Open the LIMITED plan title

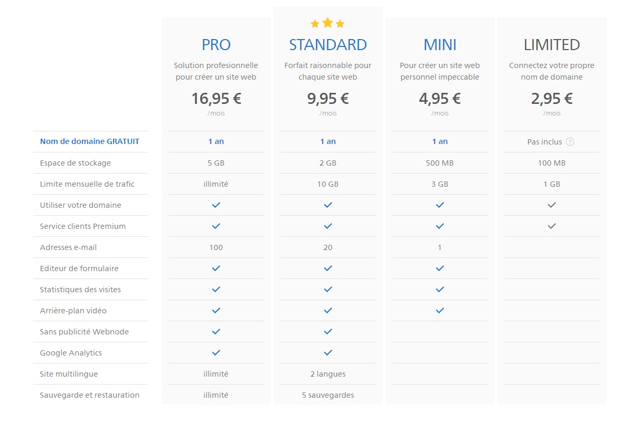point(552,45)
